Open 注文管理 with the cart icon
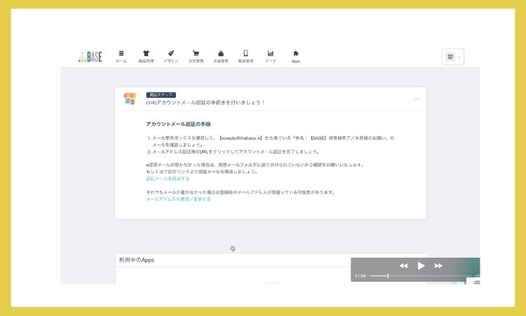This screenshot has width=526, height=316. (196, 56)
